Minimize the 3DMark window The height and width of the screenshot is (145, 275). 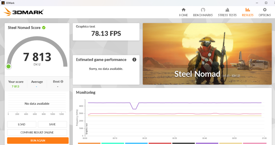point(257,3)
